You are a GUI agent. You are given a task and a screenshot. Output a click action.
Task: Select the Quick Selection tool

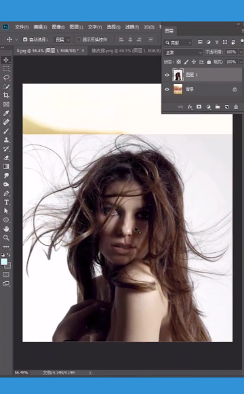6,86
